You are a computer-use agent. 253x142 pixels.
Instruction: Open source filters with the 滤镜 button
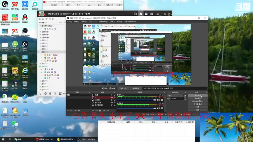click(x=112, y=88)
